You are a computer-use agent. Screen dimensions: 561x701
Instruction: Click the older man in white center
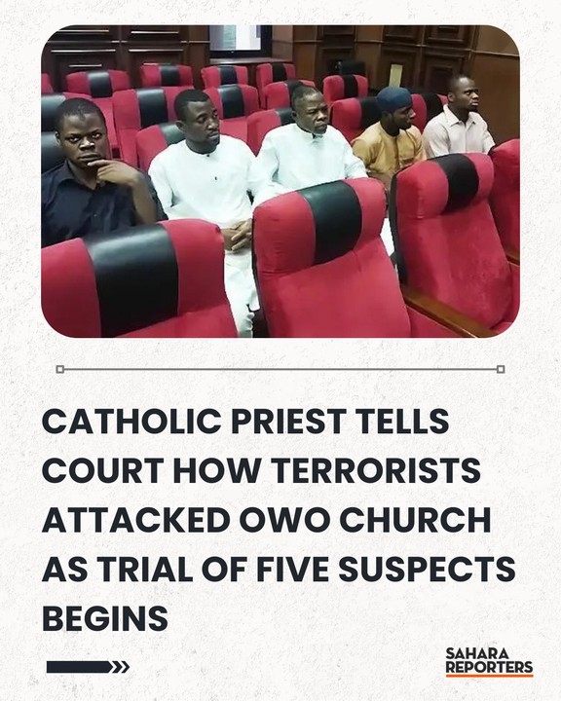[x=309, y=143]
